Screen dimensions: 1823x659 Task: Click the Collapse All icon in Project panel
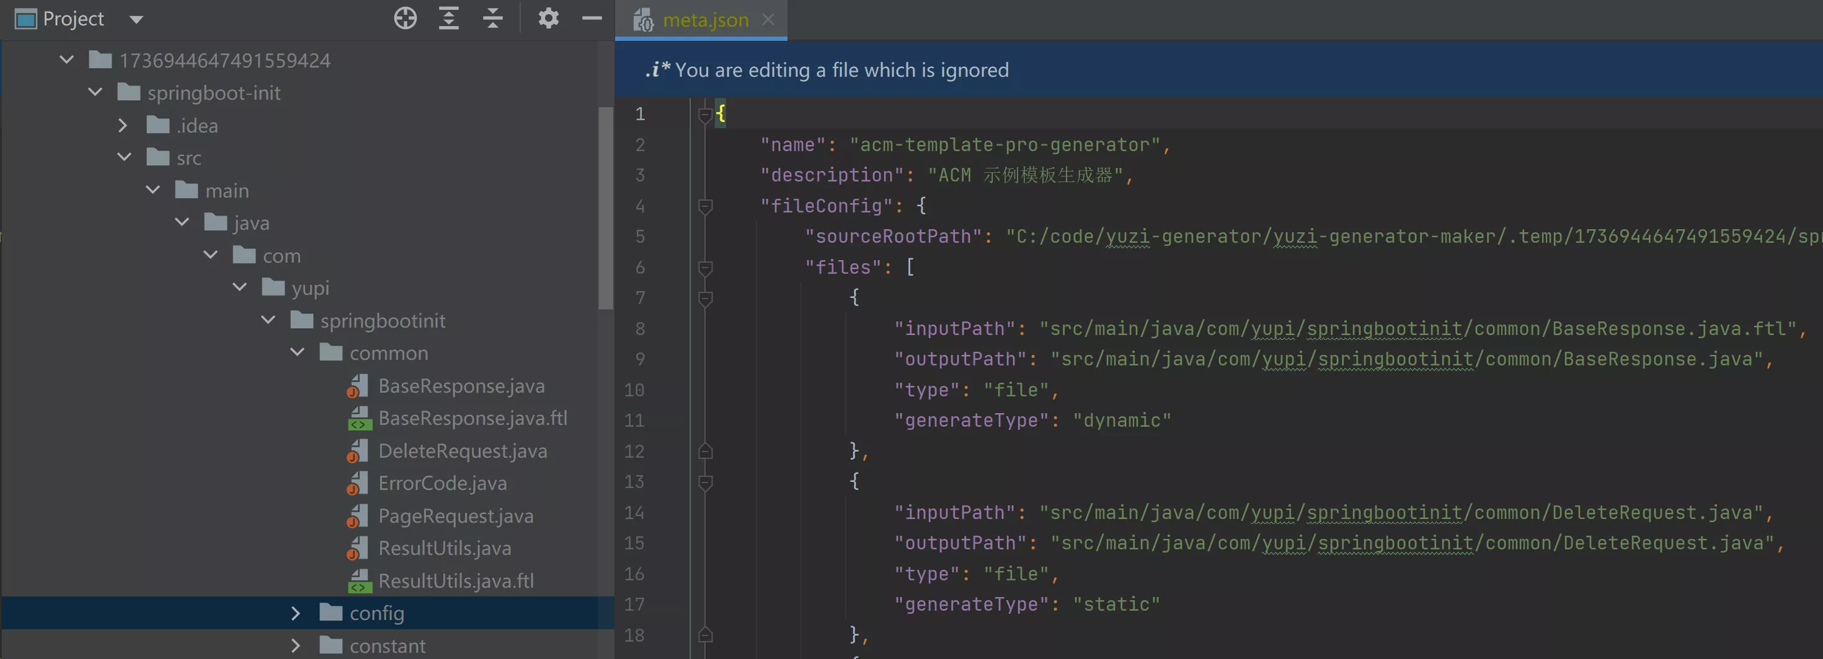(492, 19)
